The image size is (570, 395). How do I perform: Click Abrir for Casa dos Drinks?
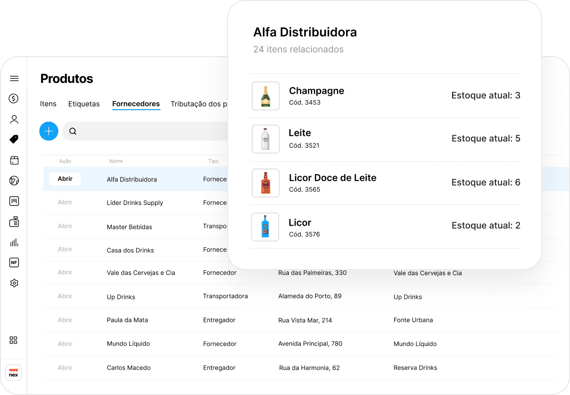tap(65, 249)
